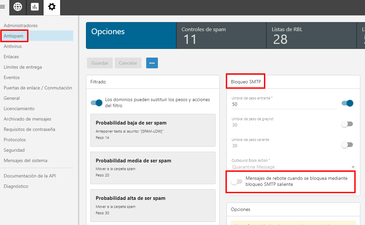
Task: Open Antivirus in the sidebar
Action: pos(13,46)
